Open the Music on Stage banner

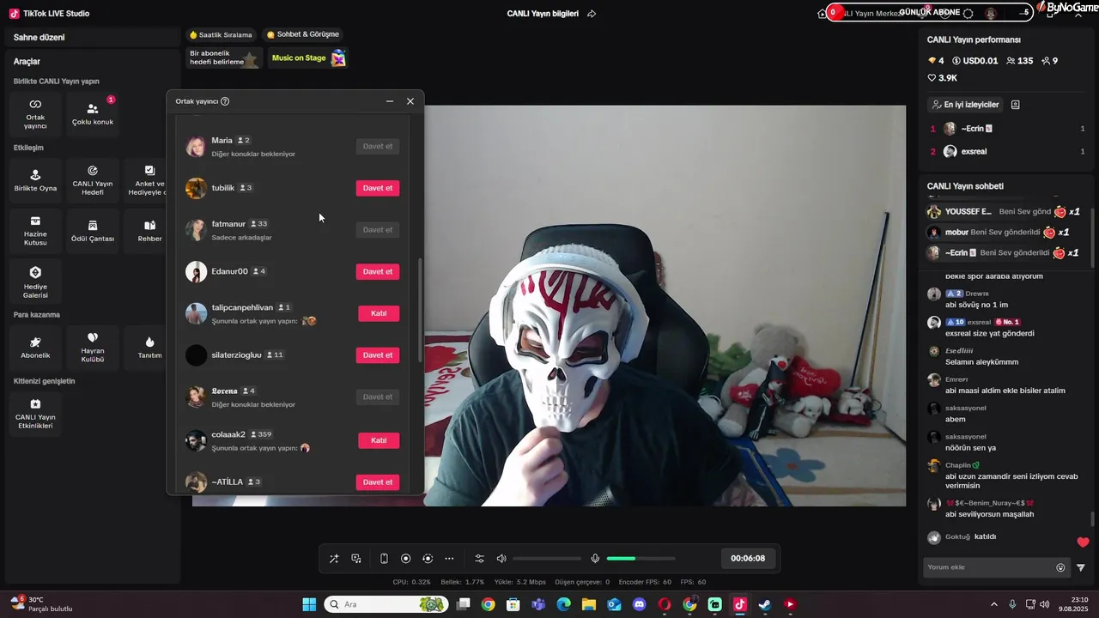307,58
